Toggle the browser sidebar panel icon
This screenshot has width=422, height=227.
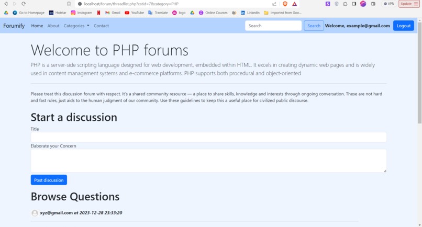354,4
